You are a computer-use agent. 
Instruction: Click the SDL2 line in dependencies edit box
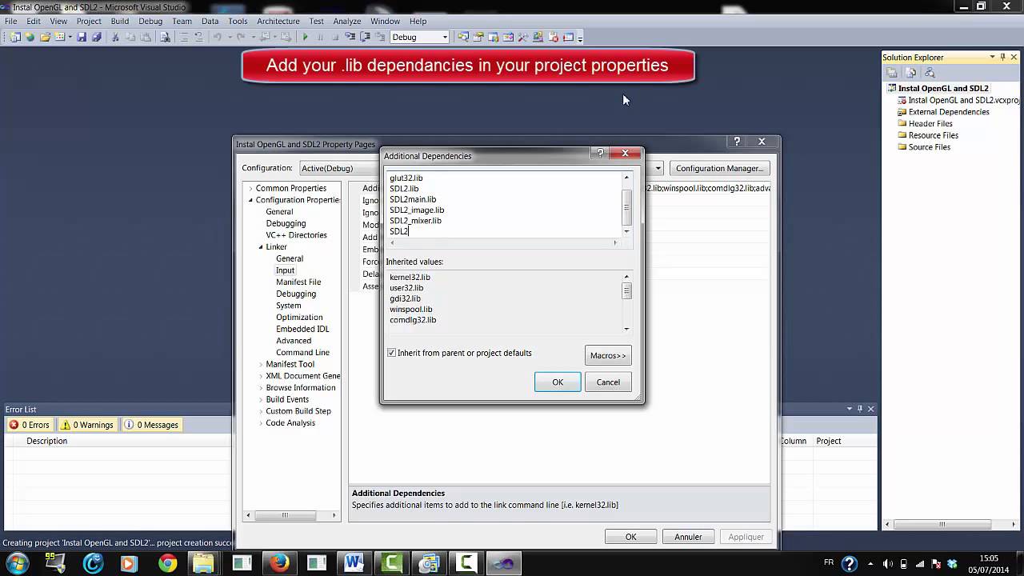point(398,231)
